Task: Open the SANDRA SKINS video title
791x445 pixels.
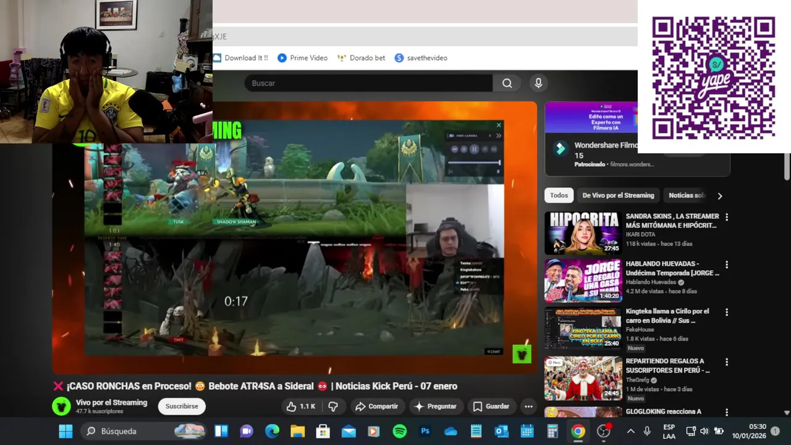Action: click(x=672, y=221)
